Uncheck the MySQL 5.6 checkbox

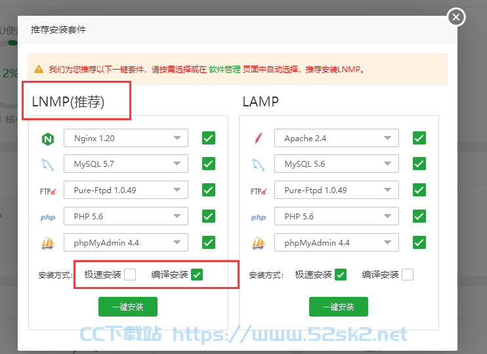pyautogui.click(x=419, y=164)
